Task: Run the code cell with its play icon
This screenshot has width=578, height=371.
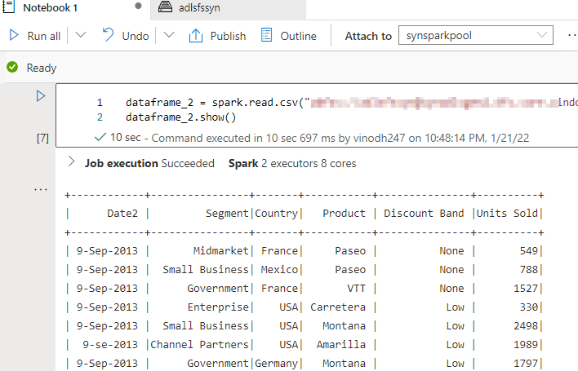Action: tap(40, 96)
